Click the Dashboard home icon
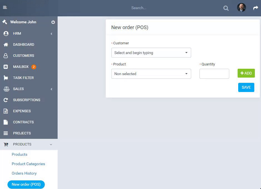261x189 pixels. point(6,45)
